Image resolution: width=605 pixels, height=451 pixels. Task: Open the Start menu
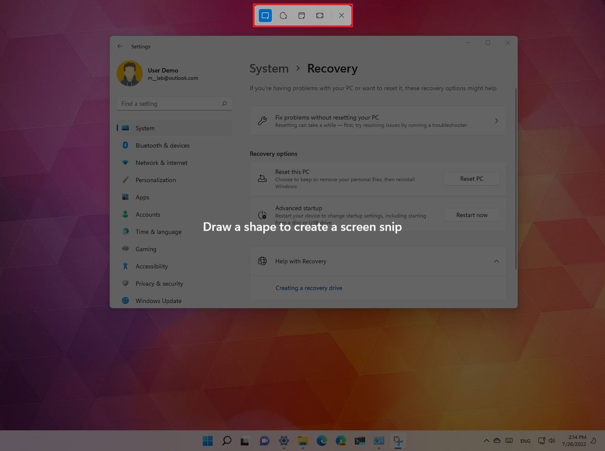coord(207,441)
